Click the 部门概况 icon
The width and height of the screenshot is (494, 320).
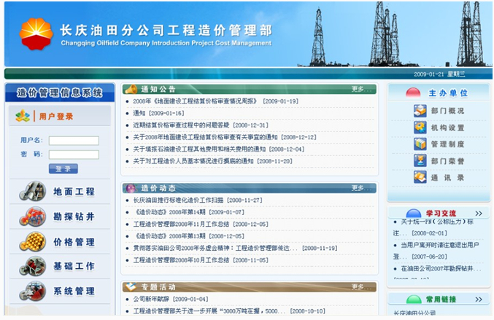420,111
